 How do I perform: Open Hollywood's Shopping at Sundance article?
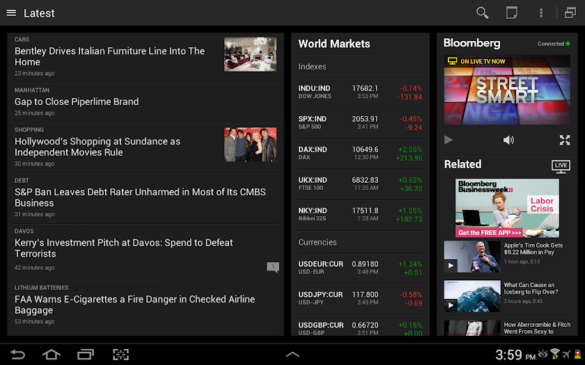(146, 148)
